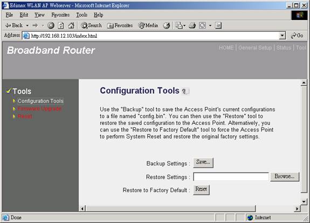
Task: Click the Save... backup button
Action: pos(203,163)
